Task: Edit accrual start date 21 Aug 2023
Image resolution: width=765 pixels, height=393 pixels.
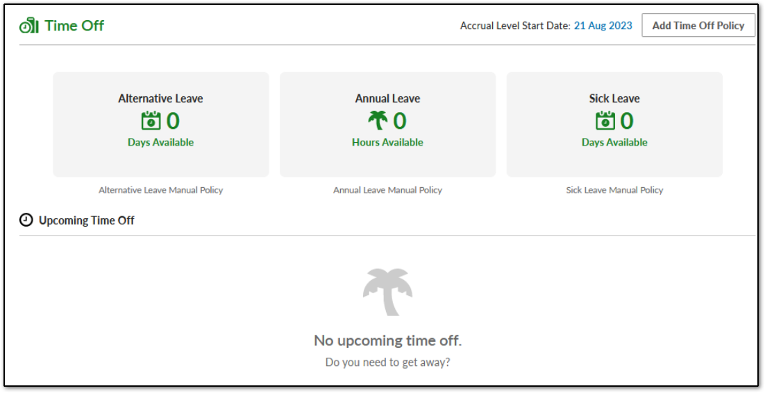Action: 603,26
